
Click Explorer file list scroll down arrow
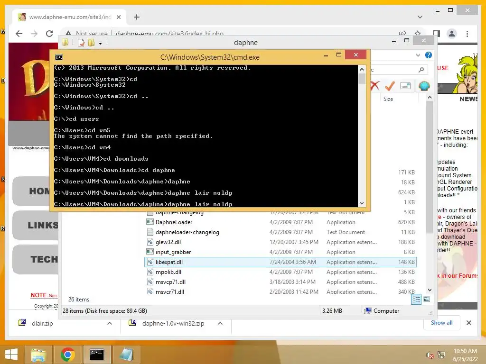(430, 290)
